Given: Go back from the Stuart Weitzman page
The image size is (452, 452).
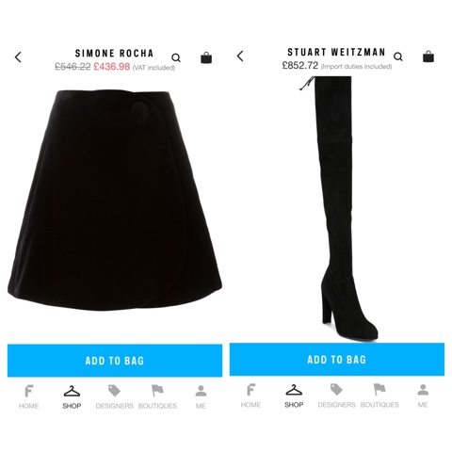Looking at the screenshot, I should [x=240, y=56].
